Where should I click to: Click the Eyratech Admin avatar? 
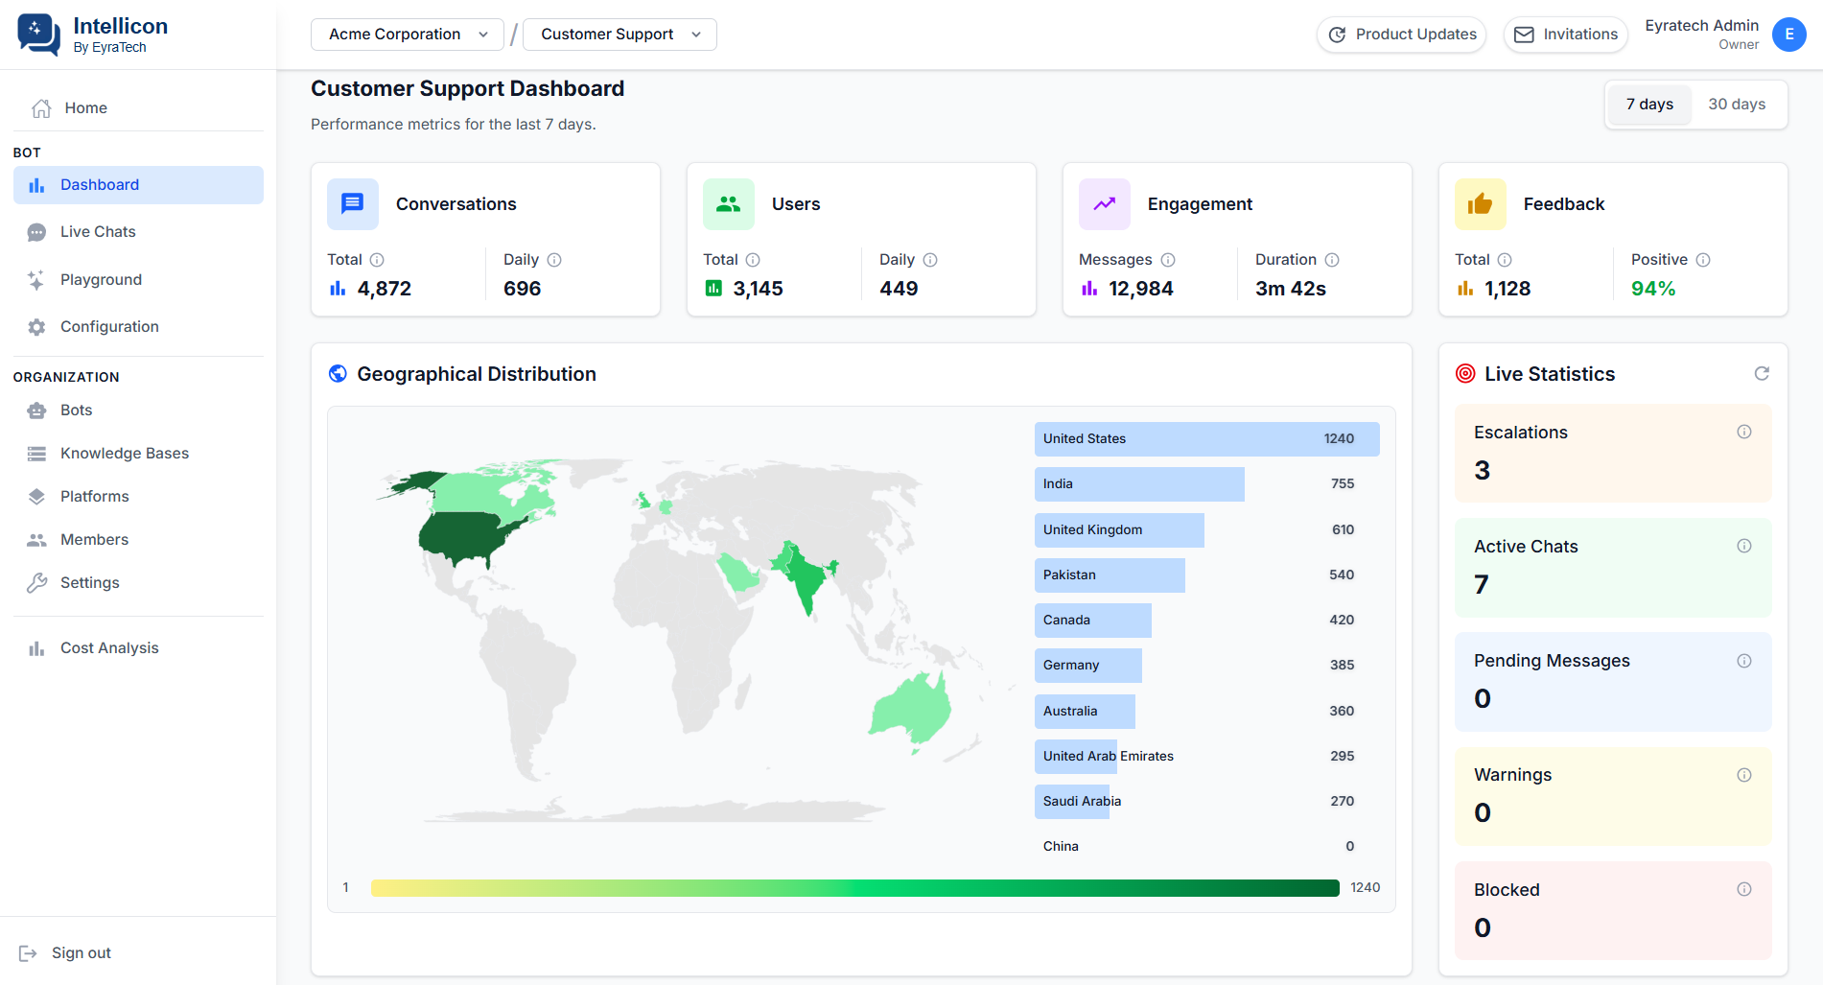(1789, 35)
